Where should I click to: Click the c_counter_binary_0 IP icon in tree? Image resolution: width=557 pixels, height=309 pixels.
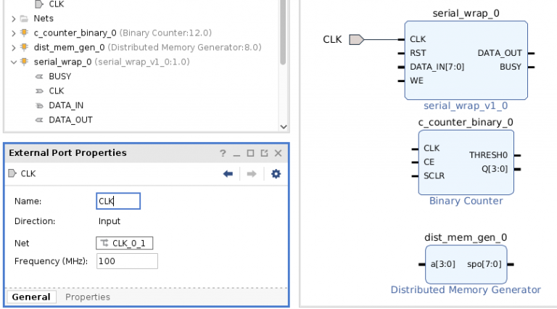coord(25,33)
